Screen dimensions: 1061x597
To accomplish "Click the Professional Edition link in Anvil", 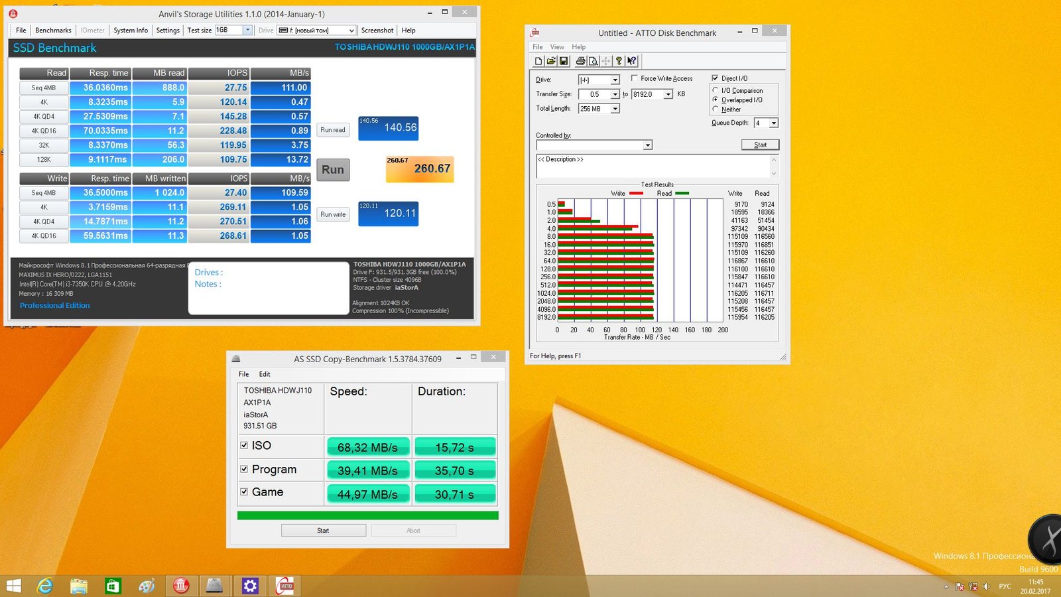I will point(54,305).
